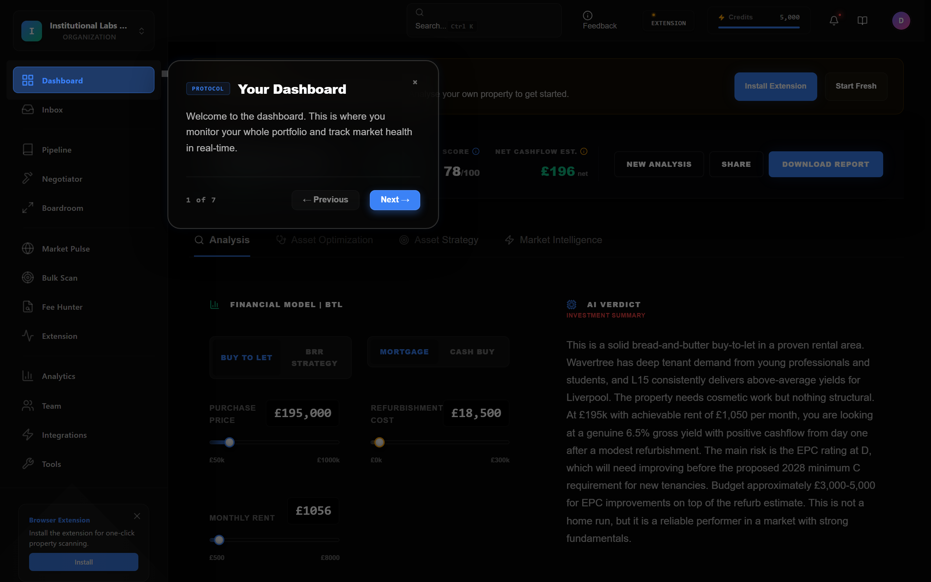
Task: Open the Negotiator page
Action: pos(83,179)
